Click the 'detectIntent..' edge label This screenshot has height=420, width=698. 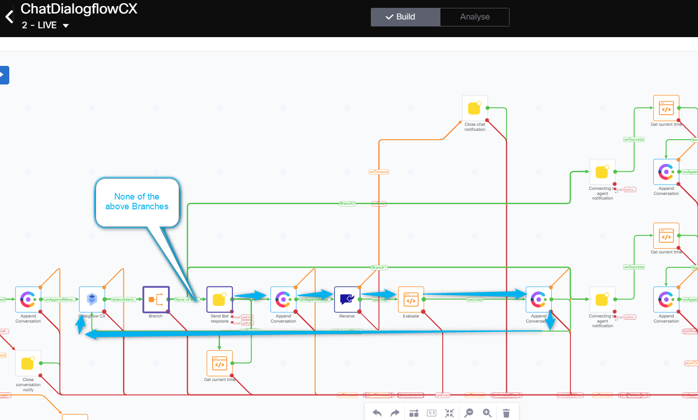point(124,299)
